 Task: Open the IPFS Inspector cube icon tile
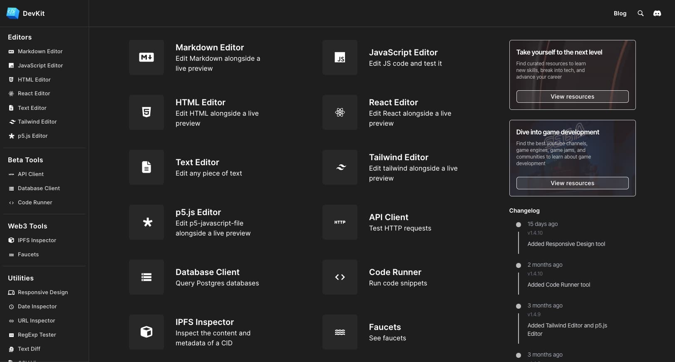pyautogui.click(x=146, y=332)
